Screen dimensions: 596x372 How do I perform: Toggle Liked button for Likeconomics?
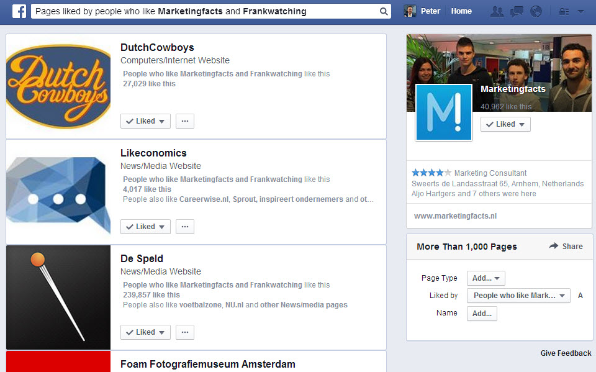point(145,227)
